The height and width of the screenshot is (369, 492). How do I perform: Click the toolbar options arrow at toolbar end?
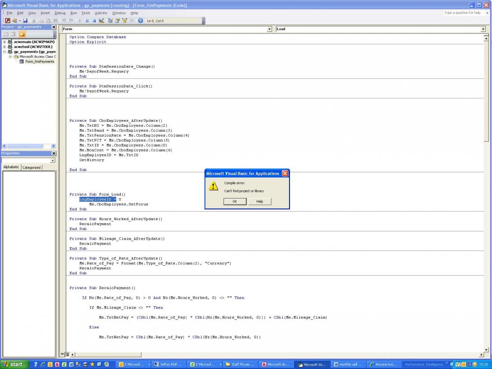point(203,22)
